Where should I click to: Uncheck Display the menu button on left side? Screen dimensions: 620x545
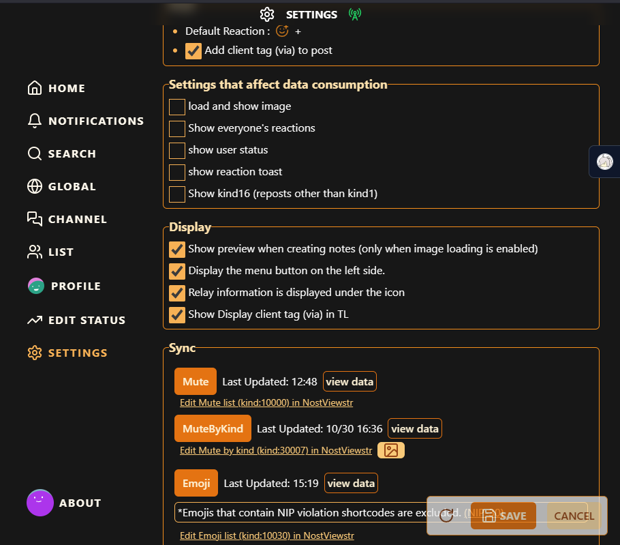click(x=177, y=271)
